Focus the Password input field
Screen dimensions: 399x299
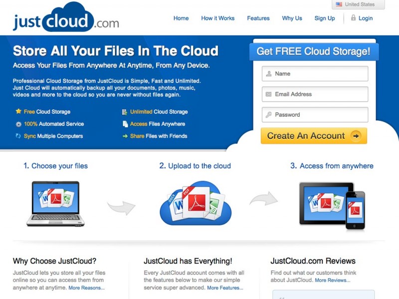click(x=315, y=115)
